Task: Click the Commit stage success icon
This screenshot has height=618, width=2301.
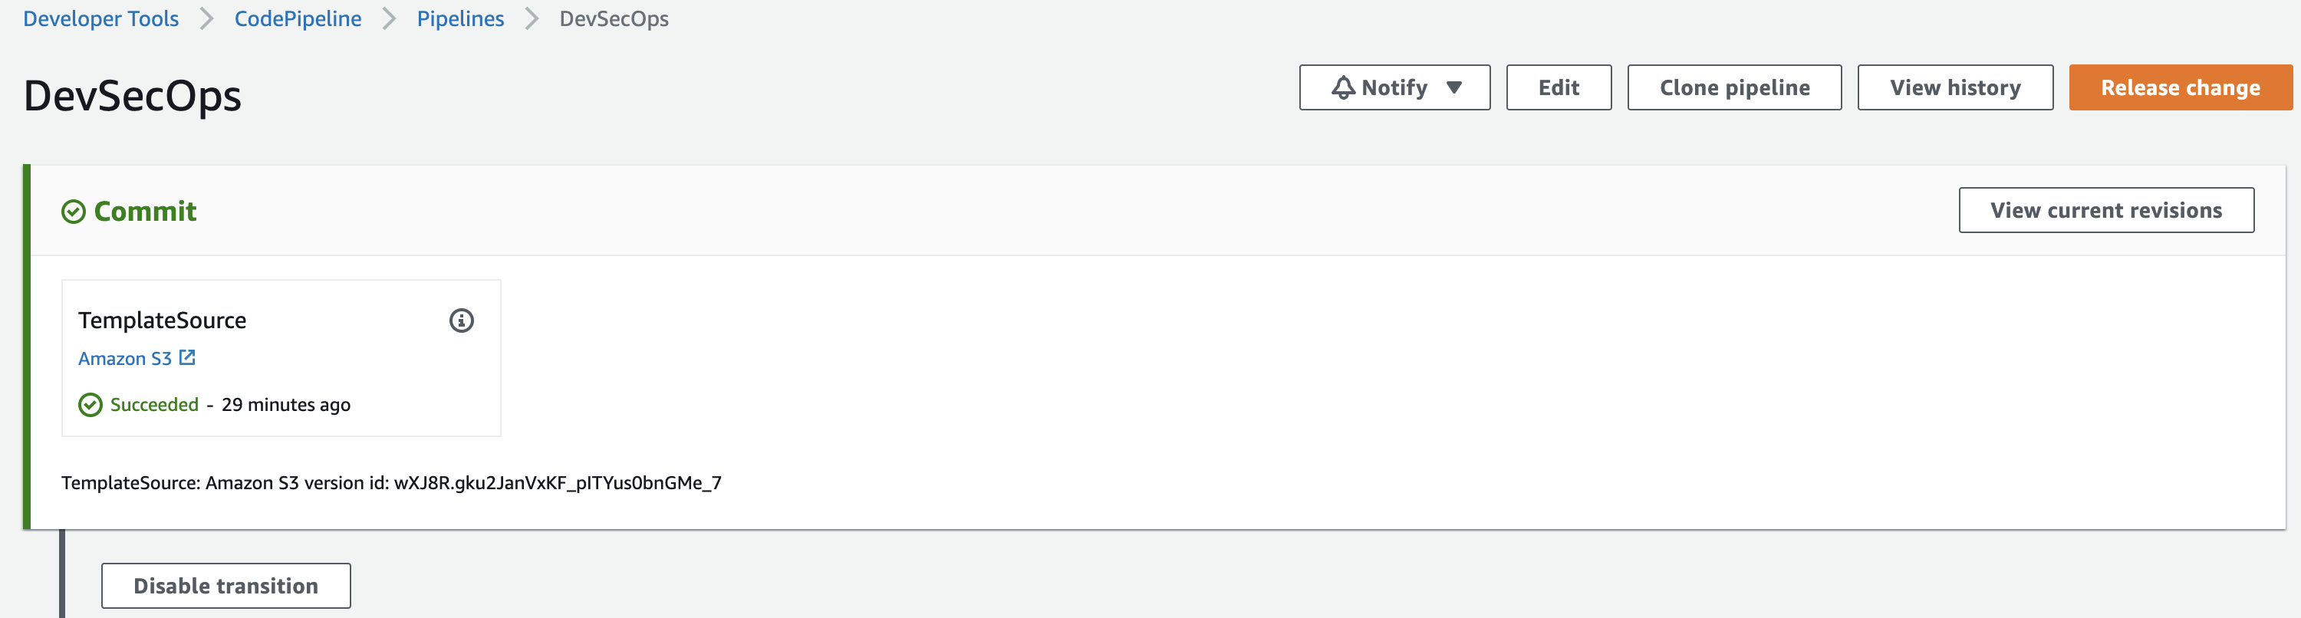Action: coord(73,212)
